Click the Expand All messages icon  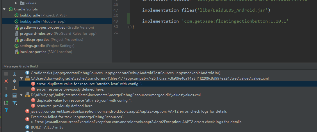[14, 74]
